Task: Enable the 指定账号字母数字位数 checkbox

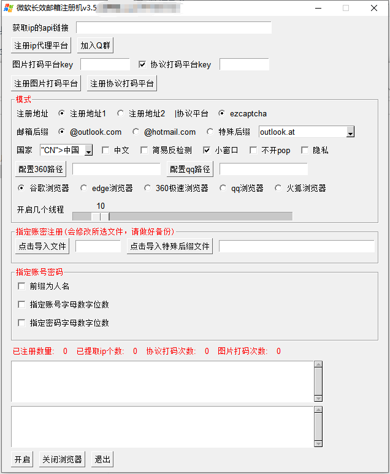Action: point(21,304)
